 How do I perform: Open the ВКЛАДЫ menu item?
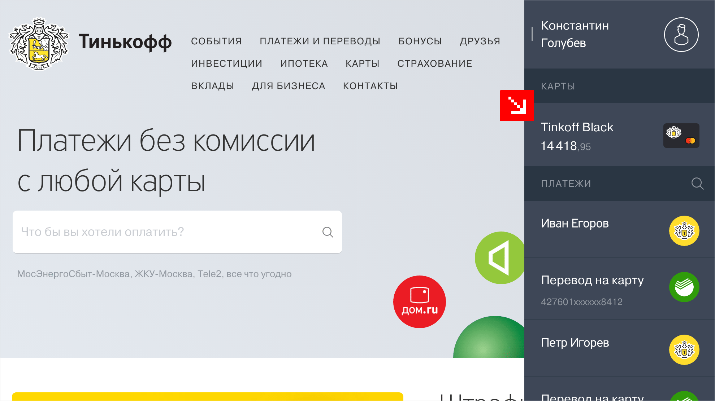click(213, 86)
